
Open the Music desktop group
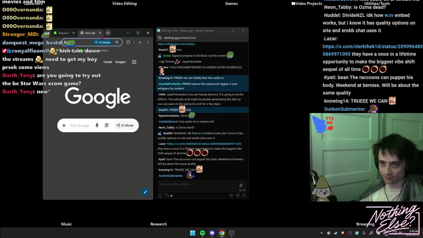[66, 224]
